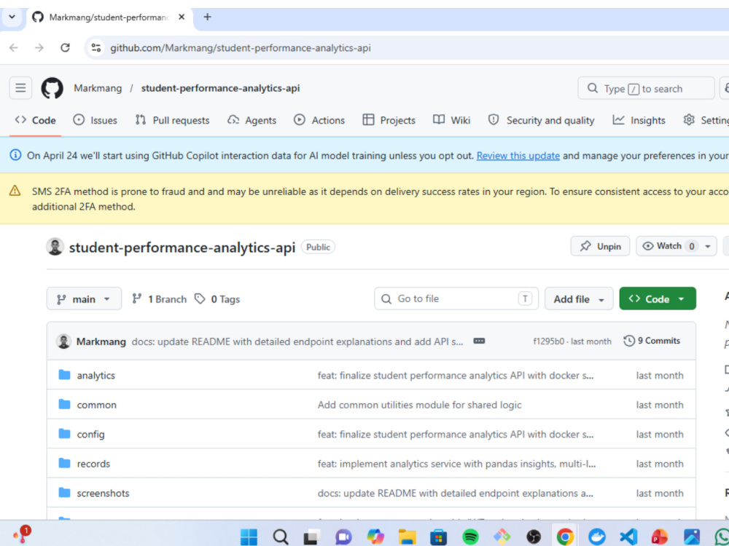Click the records folder icon

tap(64, 463)
